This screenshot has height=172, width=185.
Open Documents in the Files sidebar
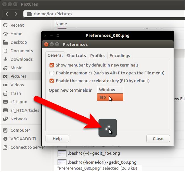click(x=21, y=51)
